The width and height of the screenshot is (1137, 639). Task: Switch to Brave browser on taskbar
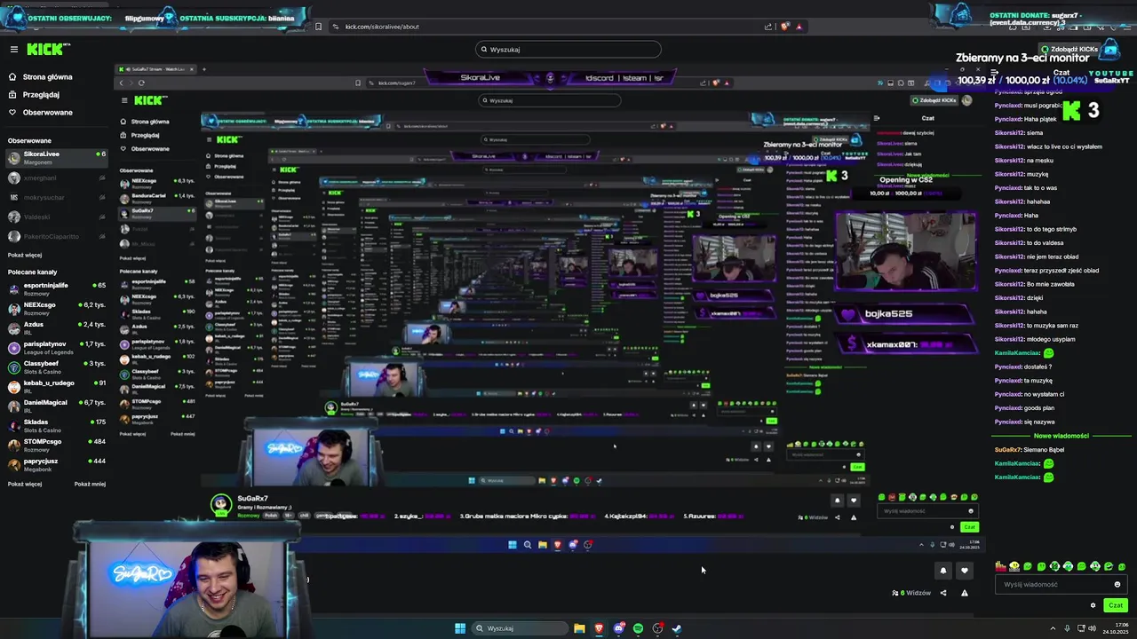599,628
